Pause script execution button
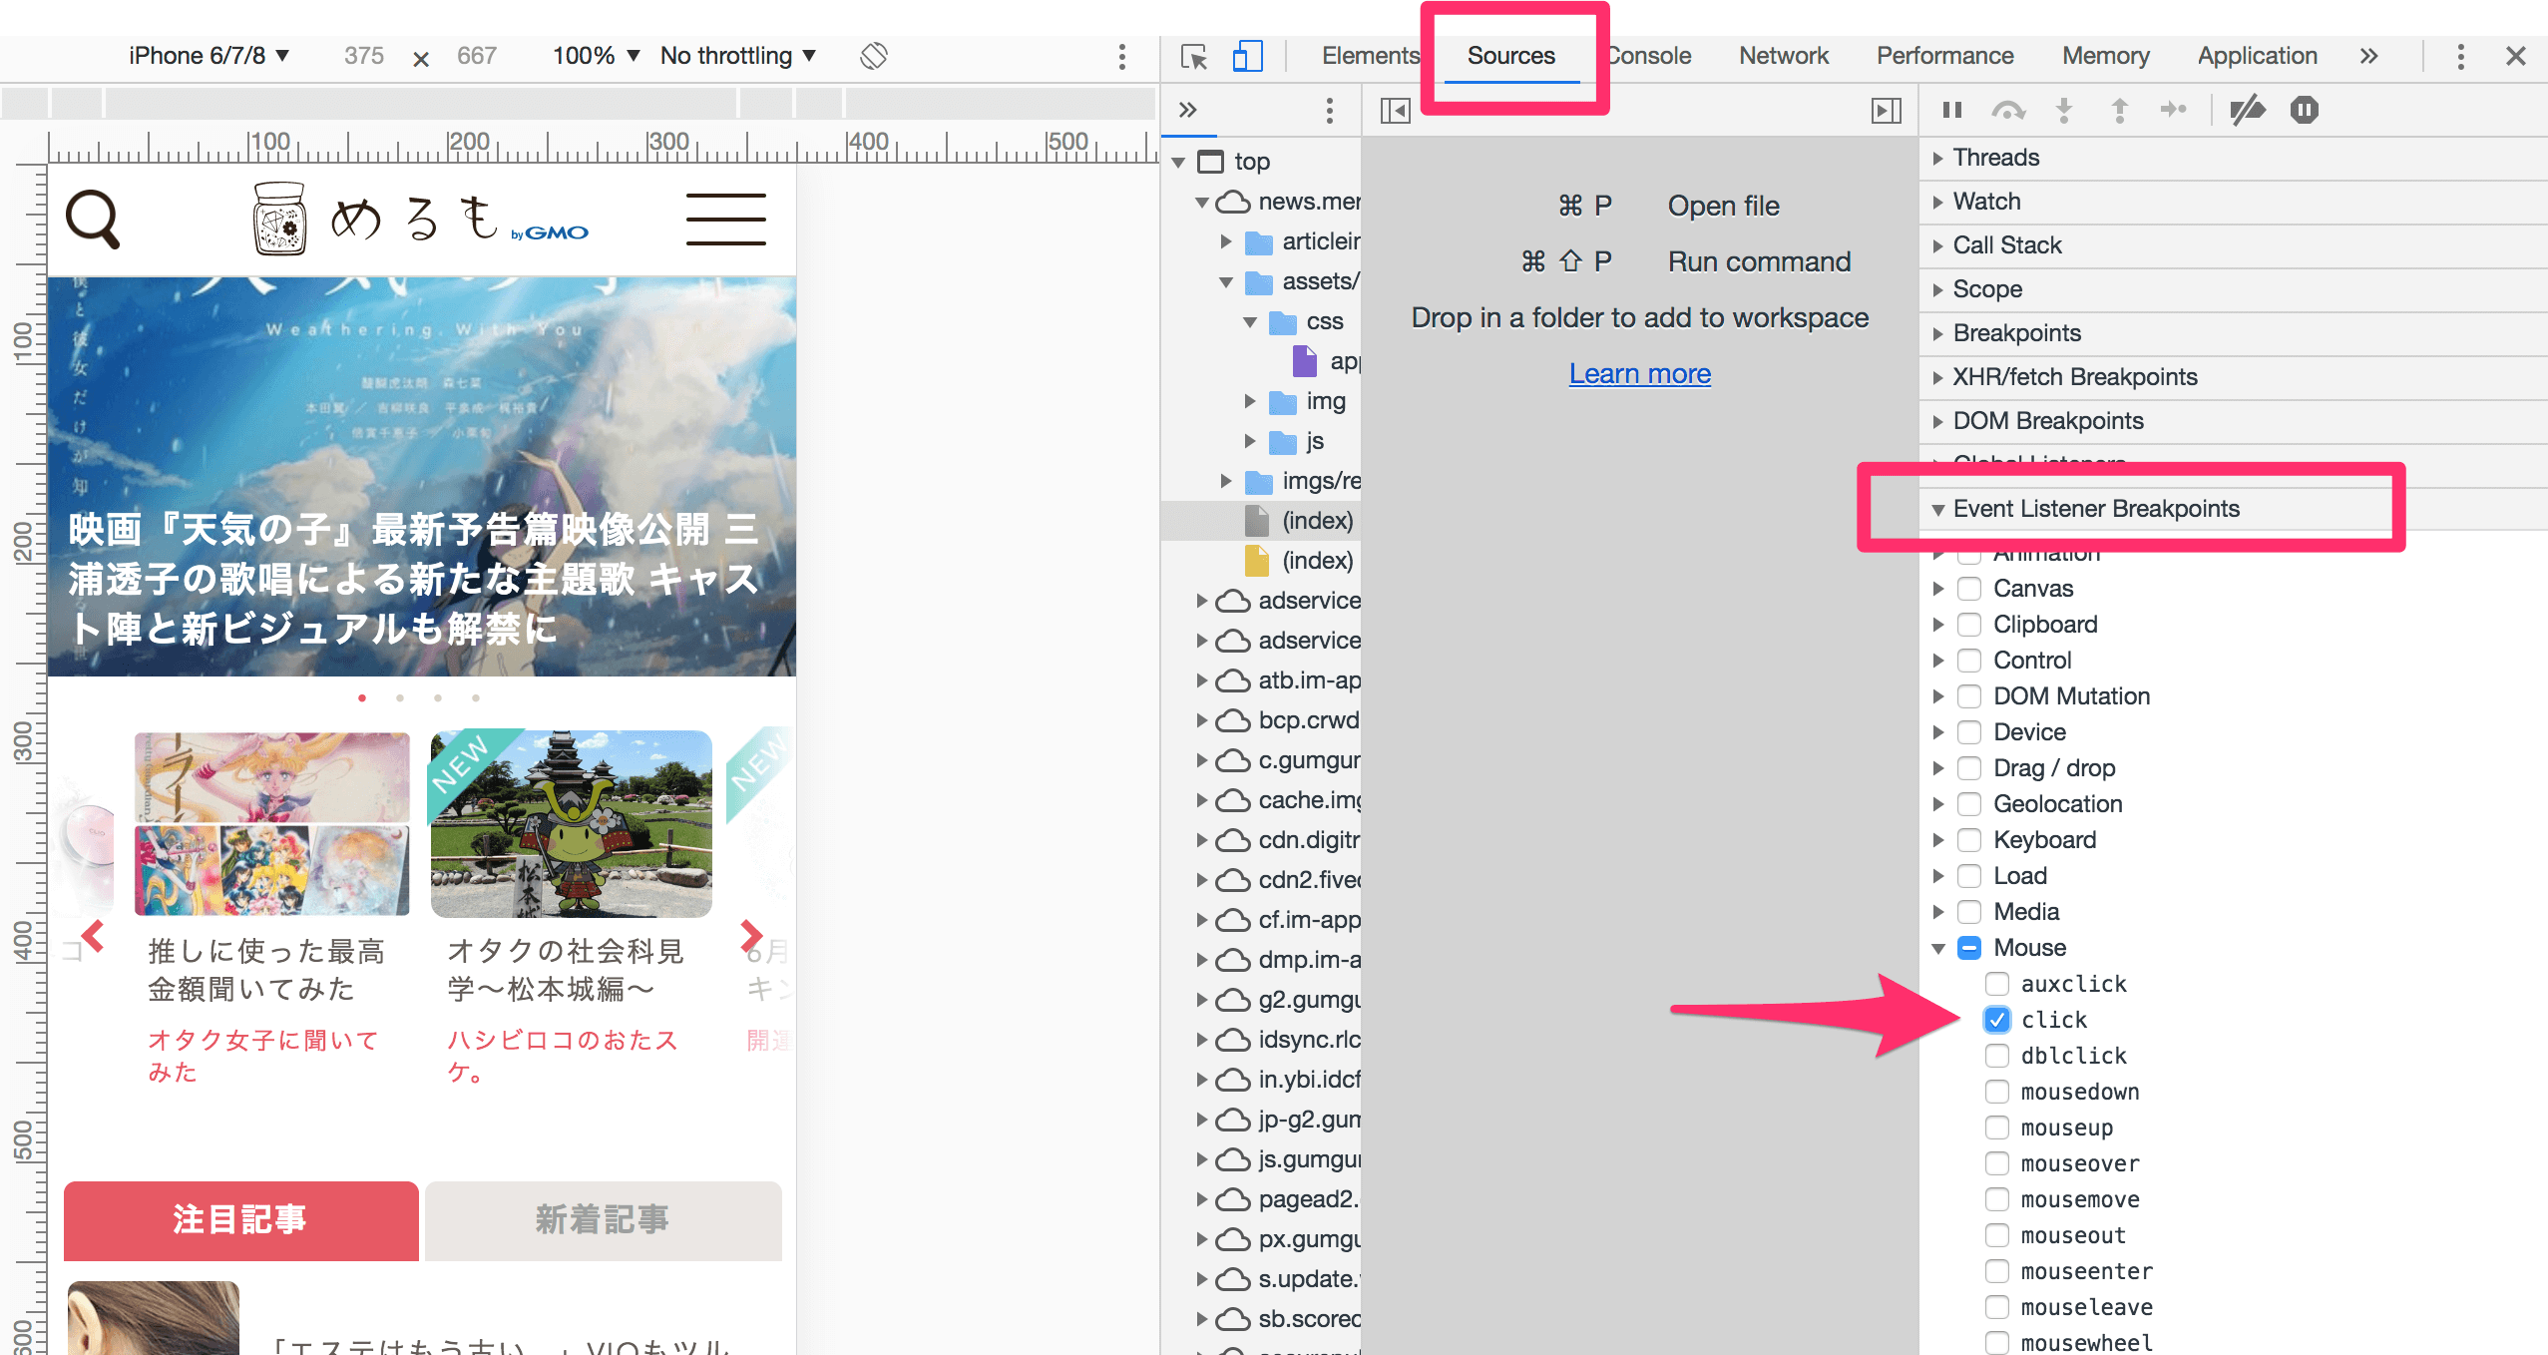 point(1952,110)
